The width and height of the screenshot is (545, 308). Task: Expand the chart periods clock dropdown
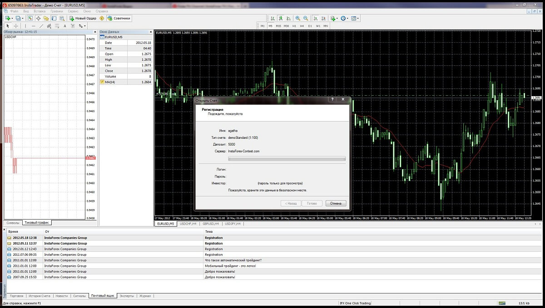pyautogui.click(x=344, y=19)
